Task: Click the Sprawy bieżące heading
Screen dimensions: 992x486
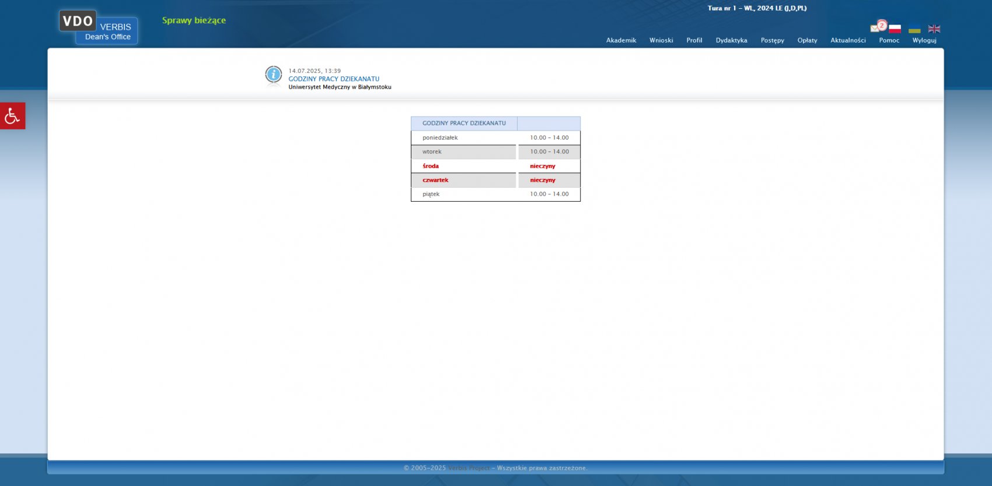Action: point(194,20)
